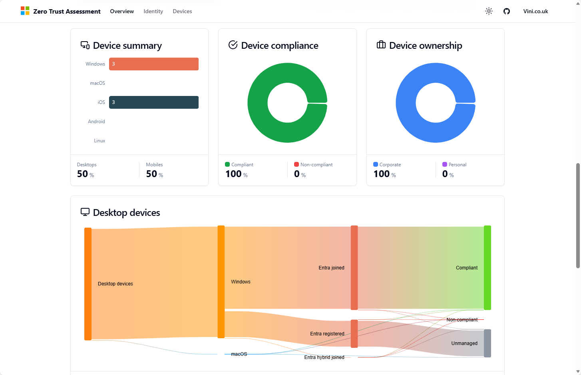
Task: Open the Identity tab
Action: tap(153, 11)
